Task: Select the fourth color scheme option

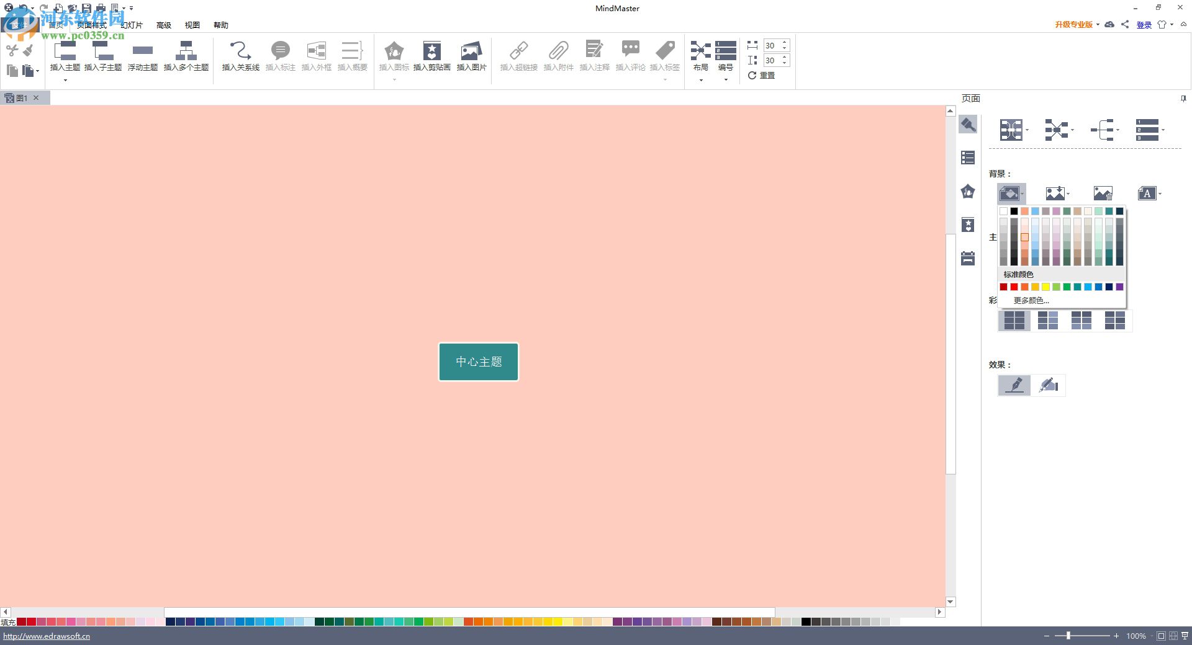Action: click(x=1115, y=321)
